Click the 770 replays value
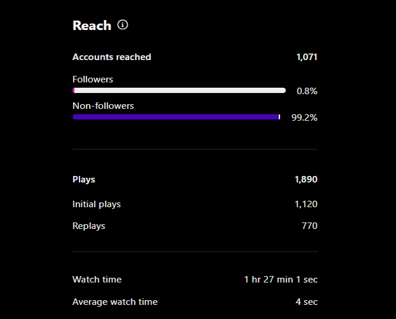Image resolution: width=396 pixels, height=319 pixels. [x=310, y=226]
